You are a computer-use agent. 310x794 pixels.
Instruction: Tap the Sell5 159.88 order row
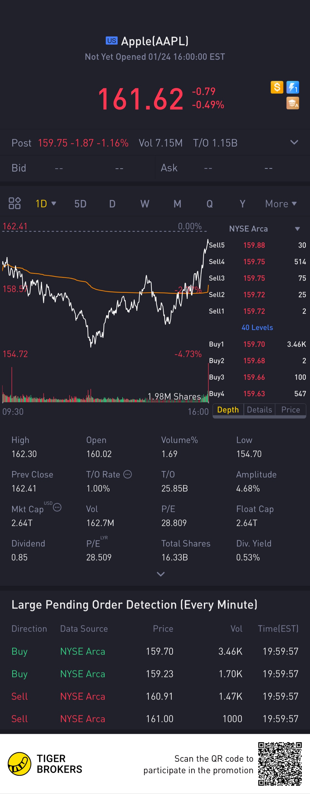pyautogui.click(x=257, y=245)
